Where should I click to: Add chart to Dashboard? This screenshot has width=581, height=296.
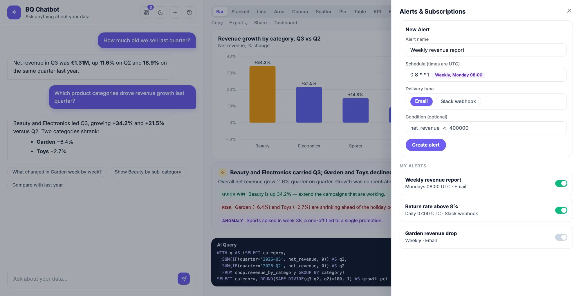click(285, 23)
